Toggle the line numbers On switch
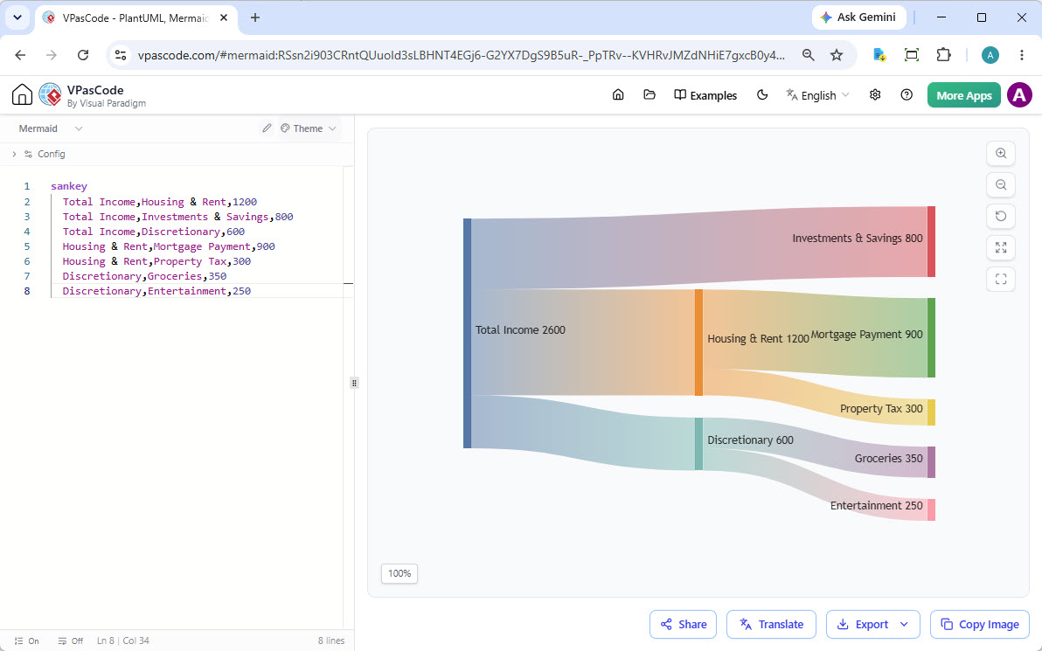1042x651 pixels. click(27, 641)
